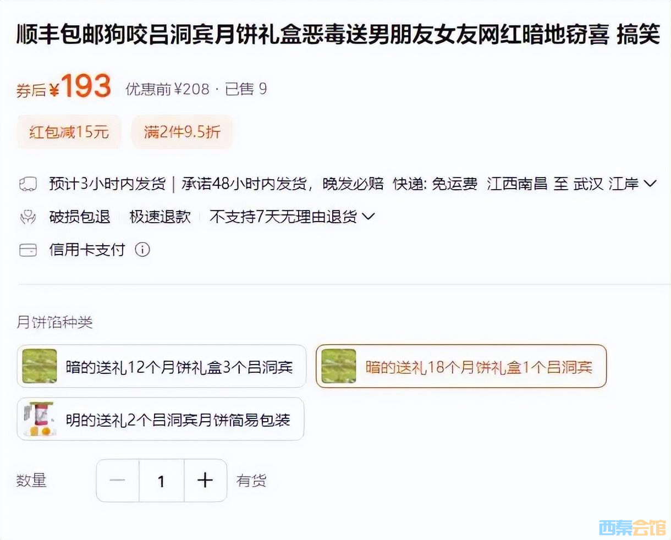The image size is (671, 540).
Task: Click the 12个月饼礼盒 option thumbnail image
Action: 40,366
